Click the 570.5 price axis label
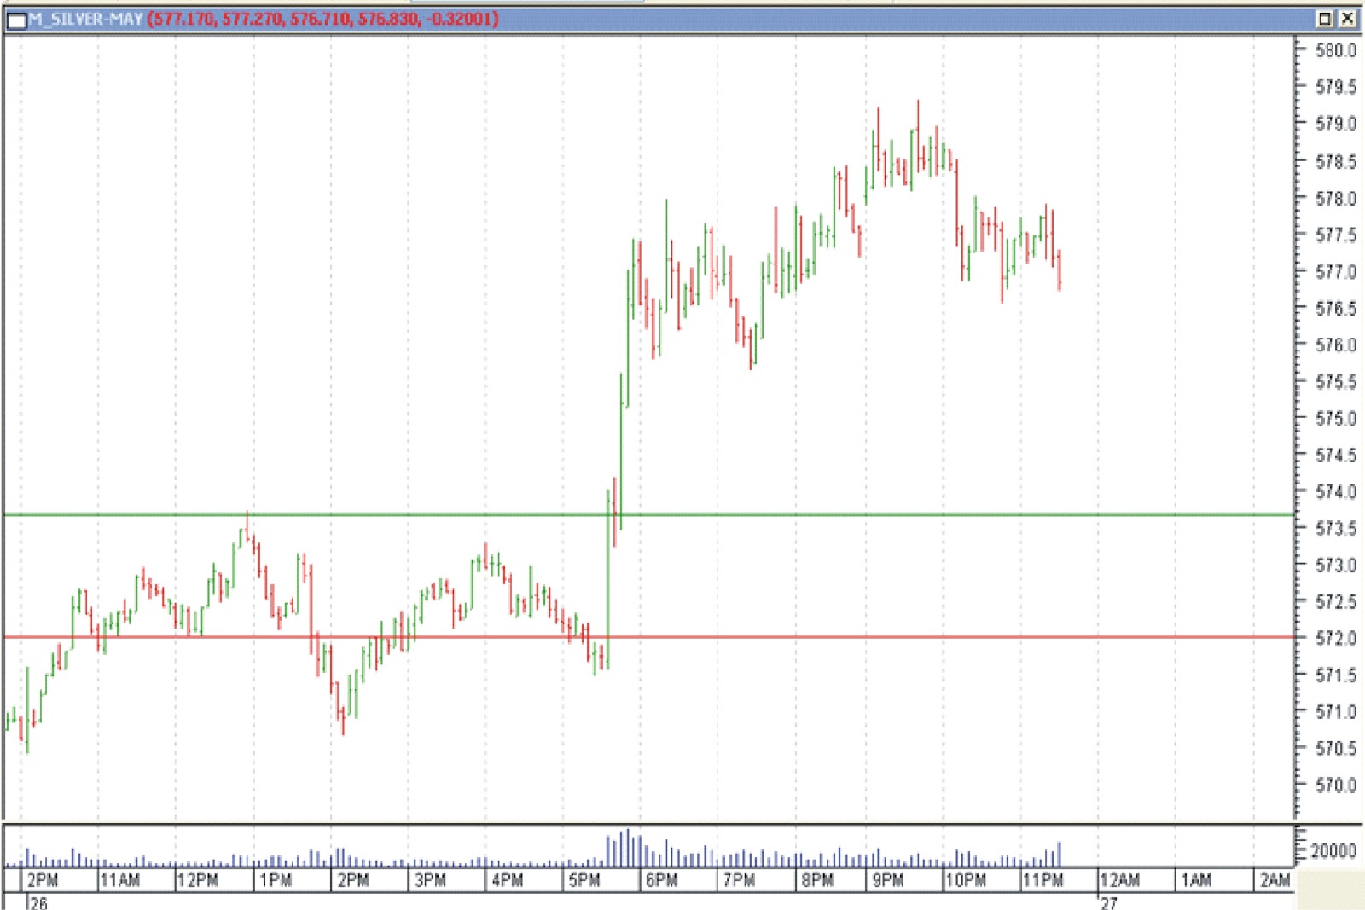The height and width of the screenshot is (910, 1365). click(x=1335, y=748)
